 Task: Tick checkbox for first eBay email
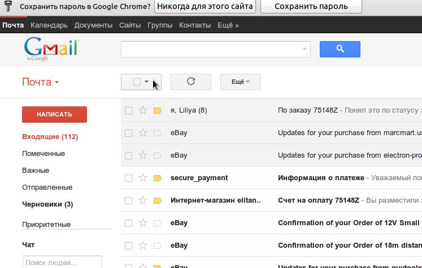[128, 133]
